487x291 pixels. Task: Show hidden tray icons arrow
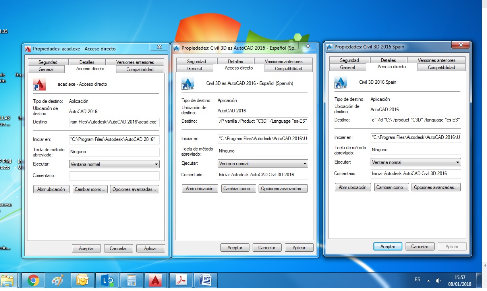point(428,280)
